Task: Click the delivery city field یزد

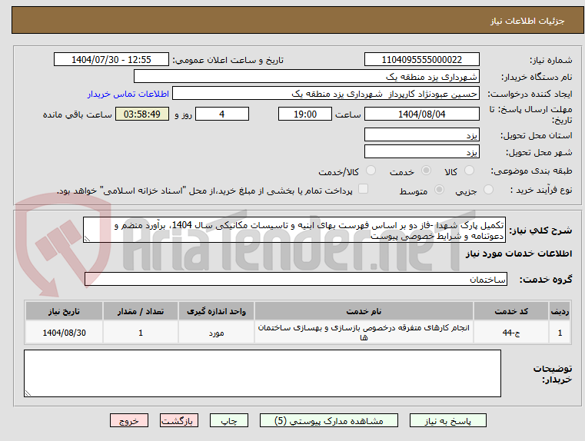Action: tap(421, 152)
